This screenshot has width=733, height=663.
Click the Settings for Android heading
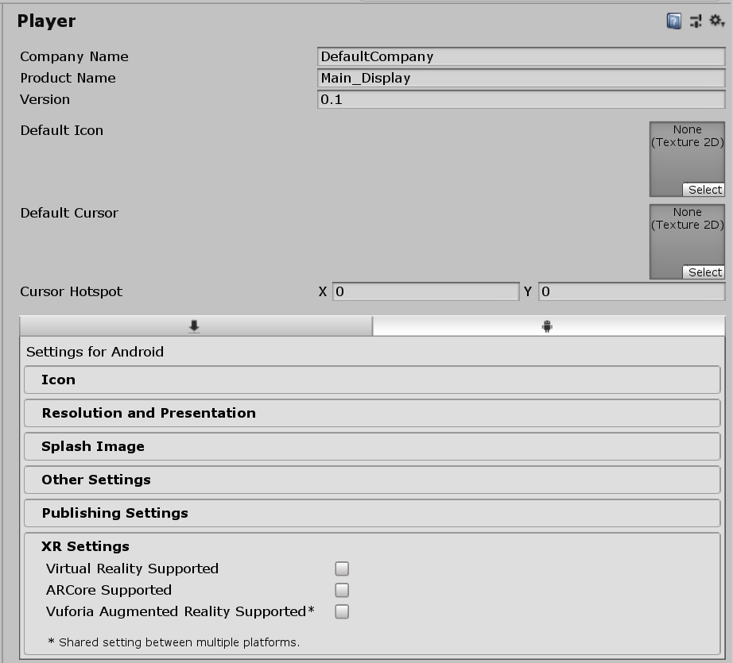(95, 352)
